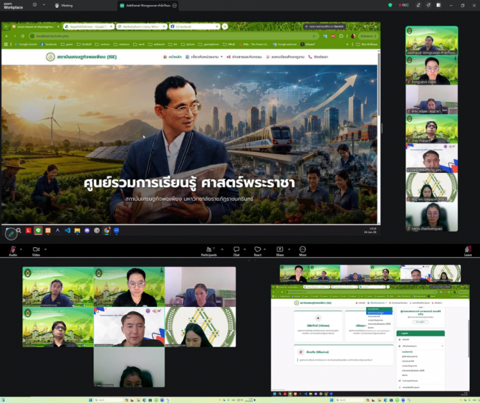Open Chrome in the shared taskbar
This screenshot has width=480, height=403.
[106, 231]
